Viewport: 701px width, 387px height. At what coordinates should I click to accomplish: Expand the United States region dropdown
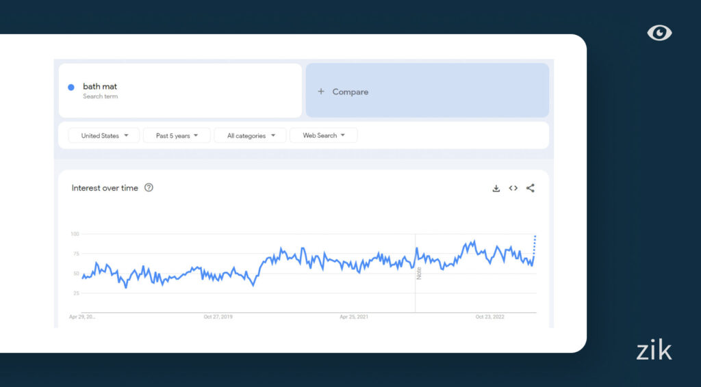click(104, 135)
